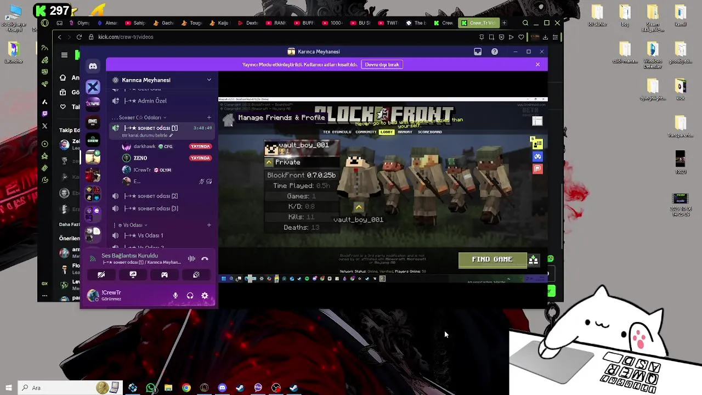
Task: Open the Windows Defender desktop folder
Action: (653, 55)
